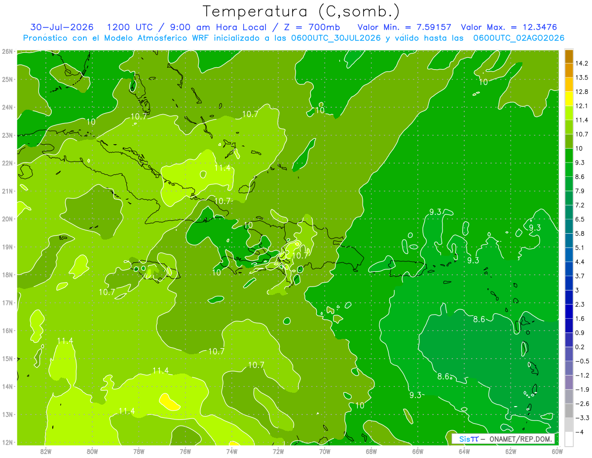Click the white swatch at the colorbar bottom
The width and height of the screenshot is (592, 458).
pos(569,439)
